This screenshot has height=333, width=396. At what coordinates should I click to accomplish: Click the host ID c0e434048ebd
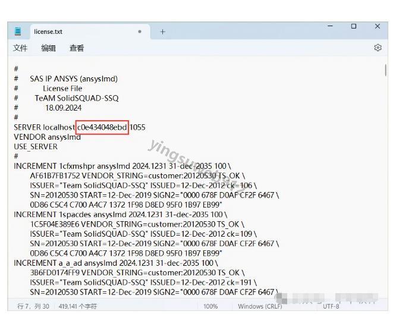[102, 127]
